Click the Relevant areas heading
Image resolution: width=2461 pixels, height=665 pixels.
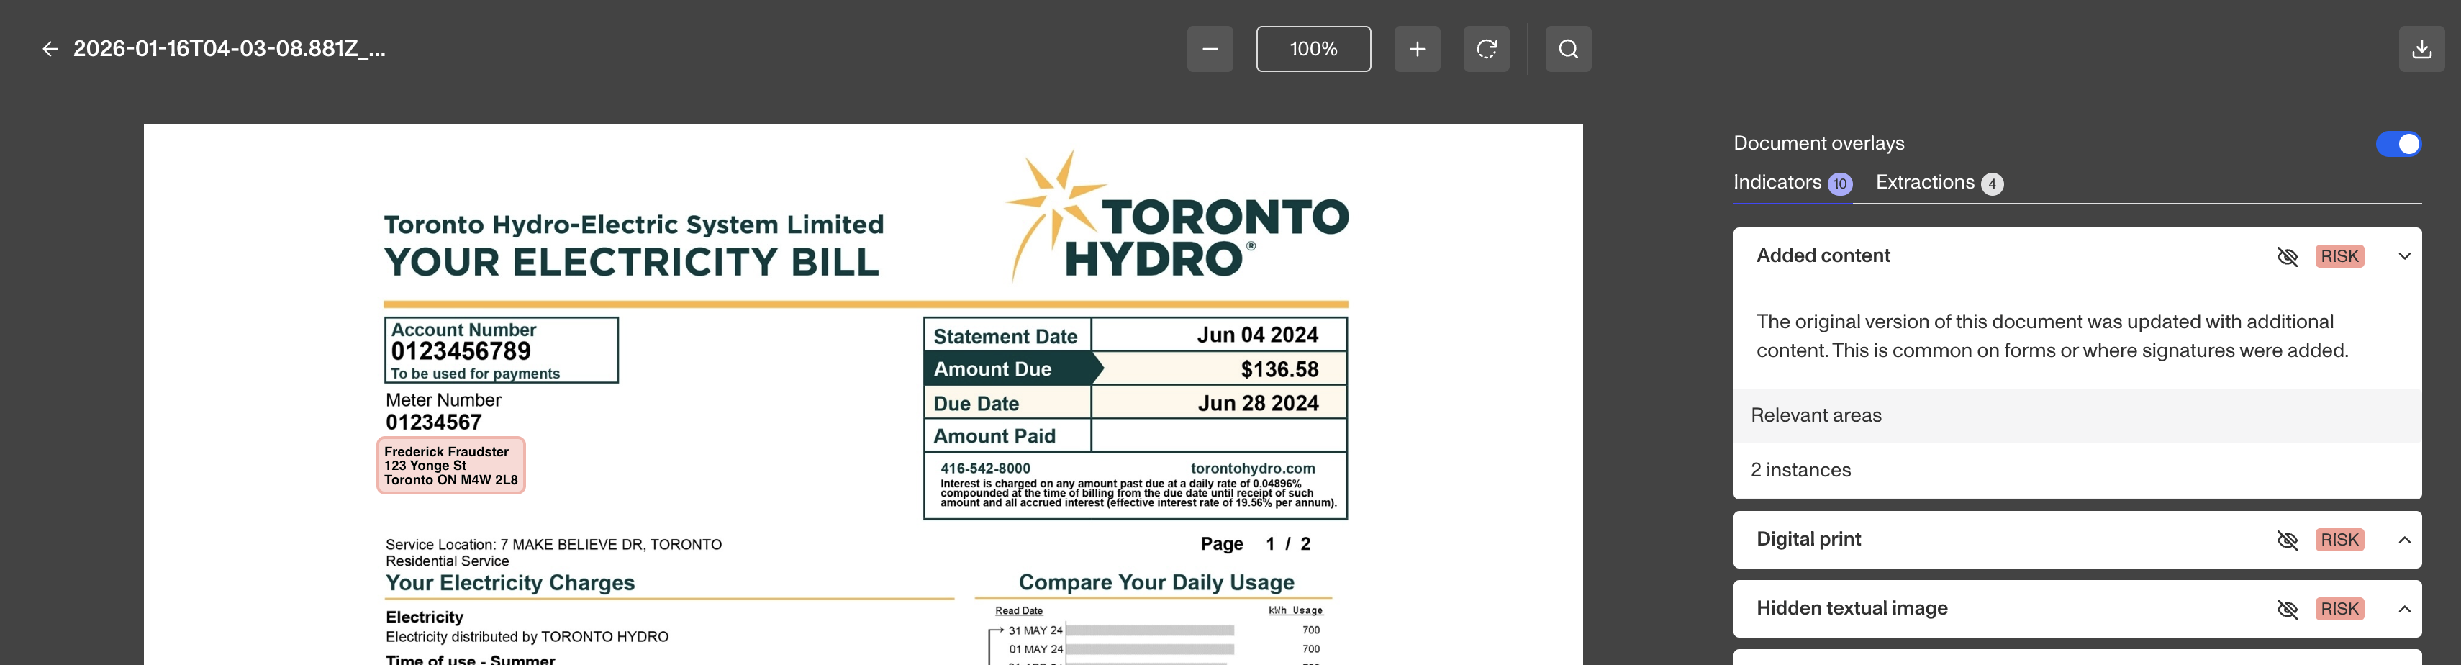coord(1816,416)
